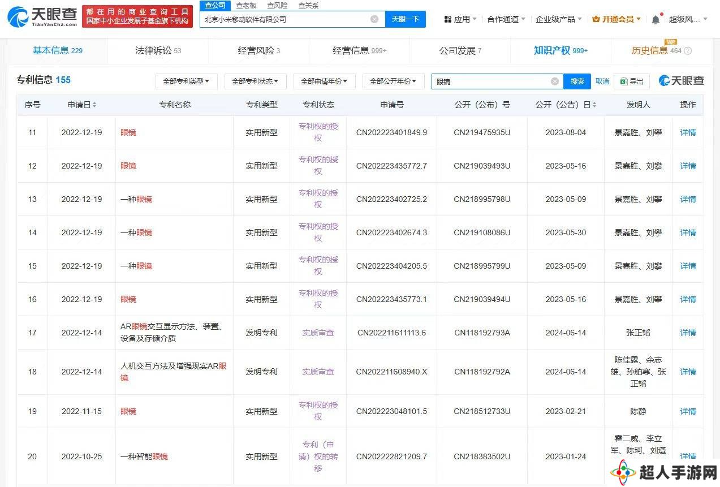This screenshot has height=487, width=720.
Task: Open 详情 for row 11
Action: 688,132
